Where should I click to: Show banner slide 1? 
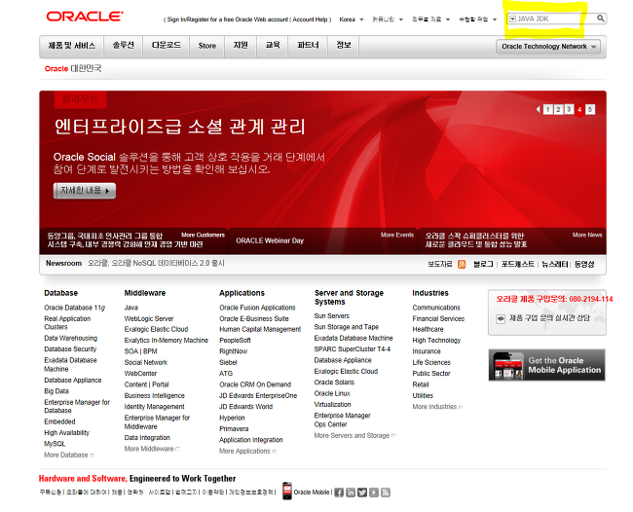548,109
